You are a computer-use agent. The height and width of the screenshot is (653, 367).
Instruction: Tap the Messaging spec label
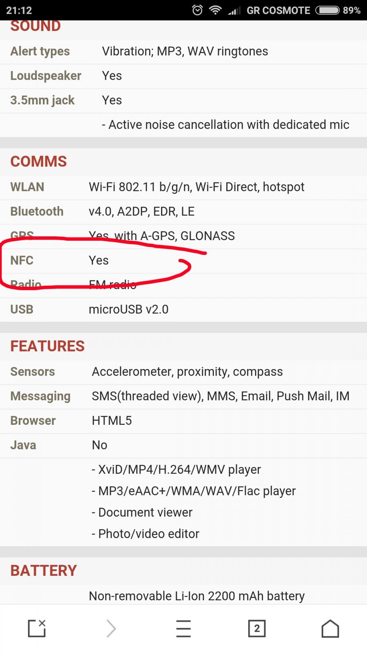click(x=40, y=396)
